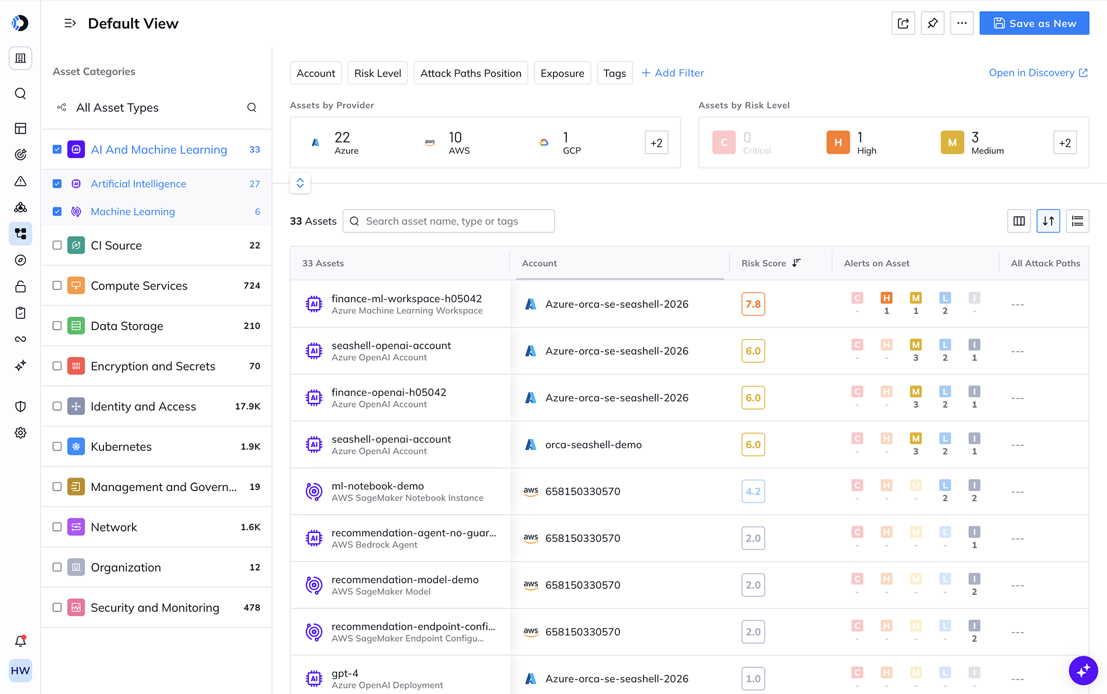1107x694 pixels.
Task: Uncheck AI And Machine Learning category
Action: coord(57,149)
